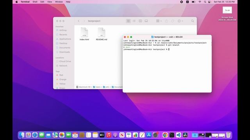Open Control Center in menu bar
This screenshot has width=250, height=140.
pos(209,2)
